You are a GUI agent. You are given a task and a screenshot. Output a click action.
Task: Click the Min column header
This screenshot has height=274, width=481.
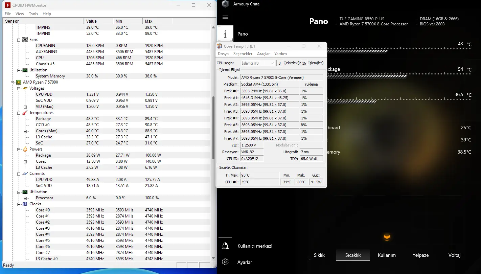pos(128,21)
